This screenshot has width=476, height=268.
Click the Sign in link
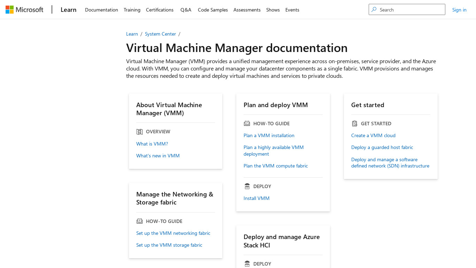point(459,10)
